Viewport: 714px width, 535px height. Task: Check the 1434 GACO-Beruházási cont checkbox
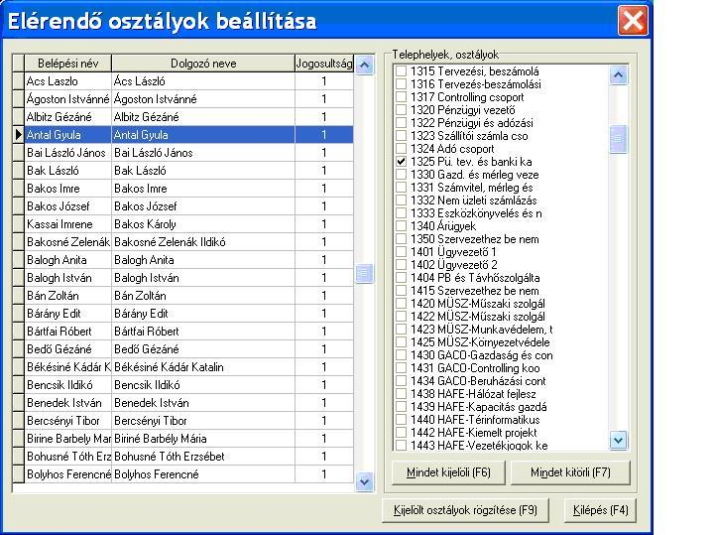pos(401,381)
